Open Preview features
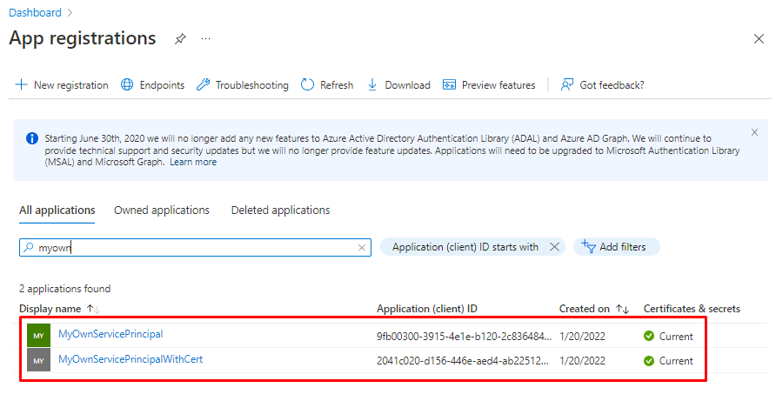Screen dimensions: 776x401 click(x=489, y=85)
